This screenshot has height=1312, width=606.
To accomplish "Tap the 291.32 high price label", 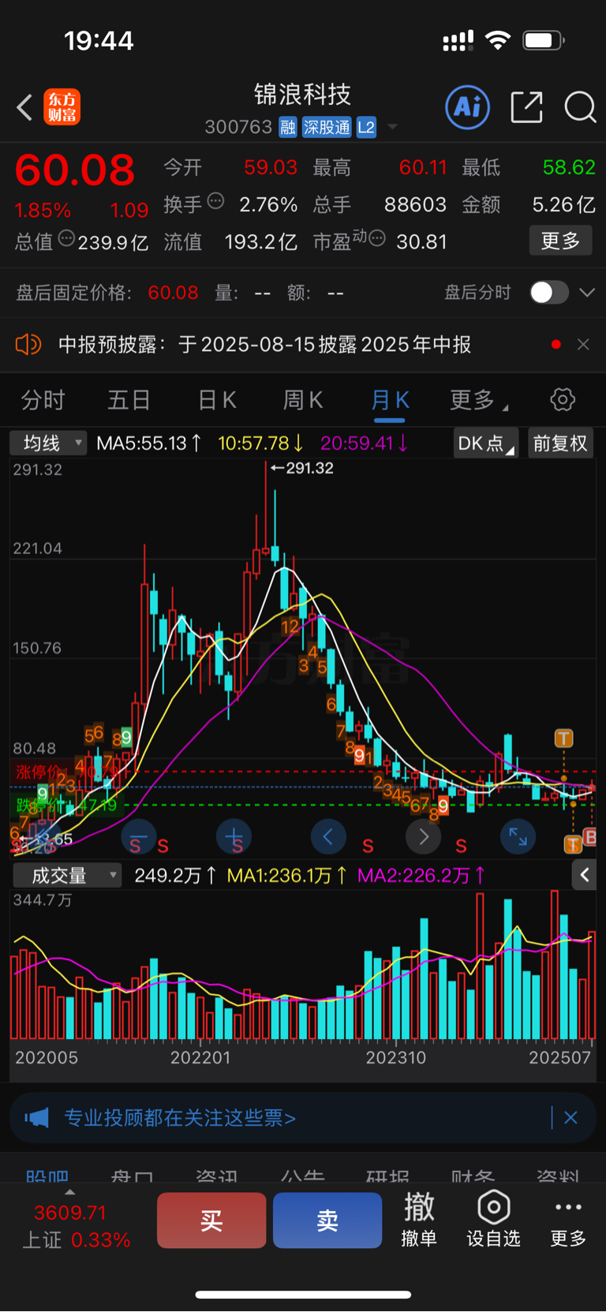I will [x=302, y=468].
